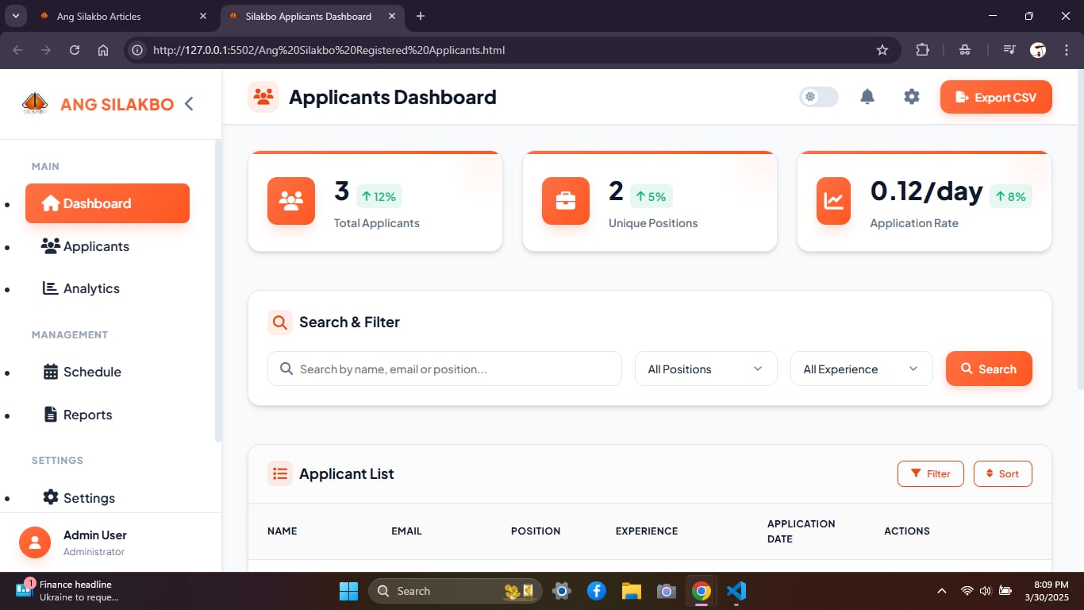Open Facebook app from taskbar
The height and width of the screenshot is (610, 1084).
597,591
